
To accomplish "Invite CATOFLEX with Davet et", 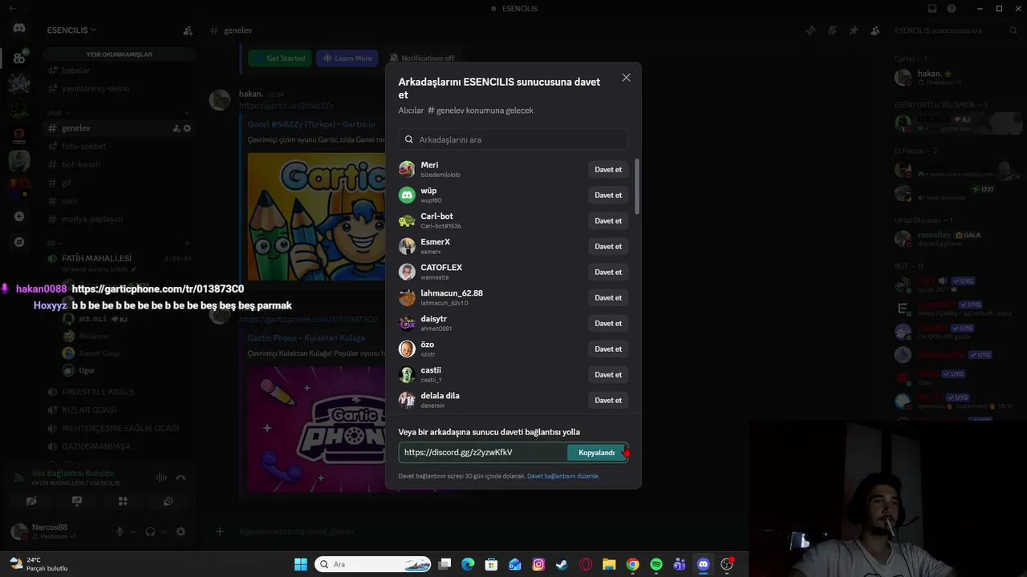I will point(608,272).
